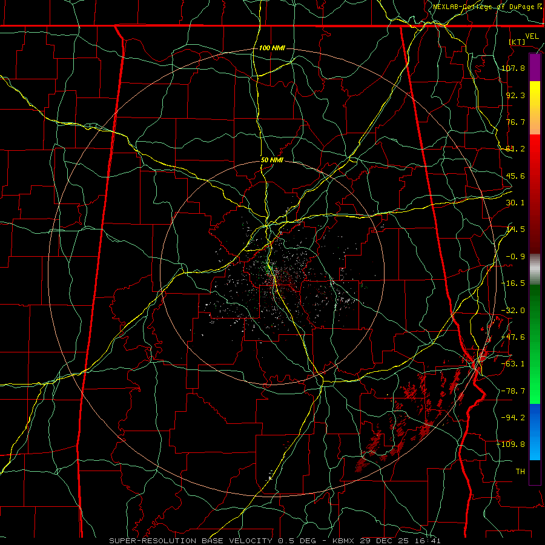Image resolution: width=545 pixels, height=545 pixels.
Task: Click the [KT] units label
Action: (x=517, y=42)
